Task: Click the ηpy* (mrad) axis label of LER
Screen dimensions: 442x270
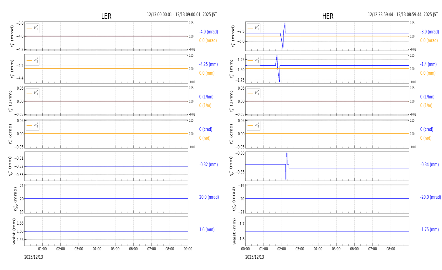Action: 15,199
